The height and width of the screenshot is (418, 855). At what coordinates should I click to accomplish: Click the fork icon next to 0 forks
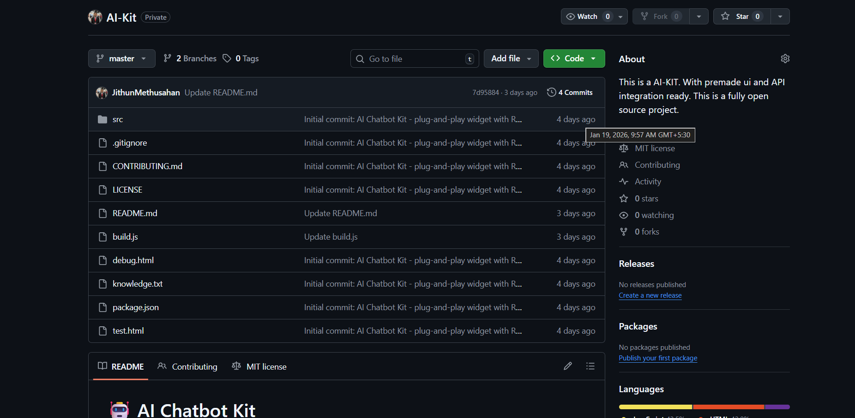click(x=624, y=232)
